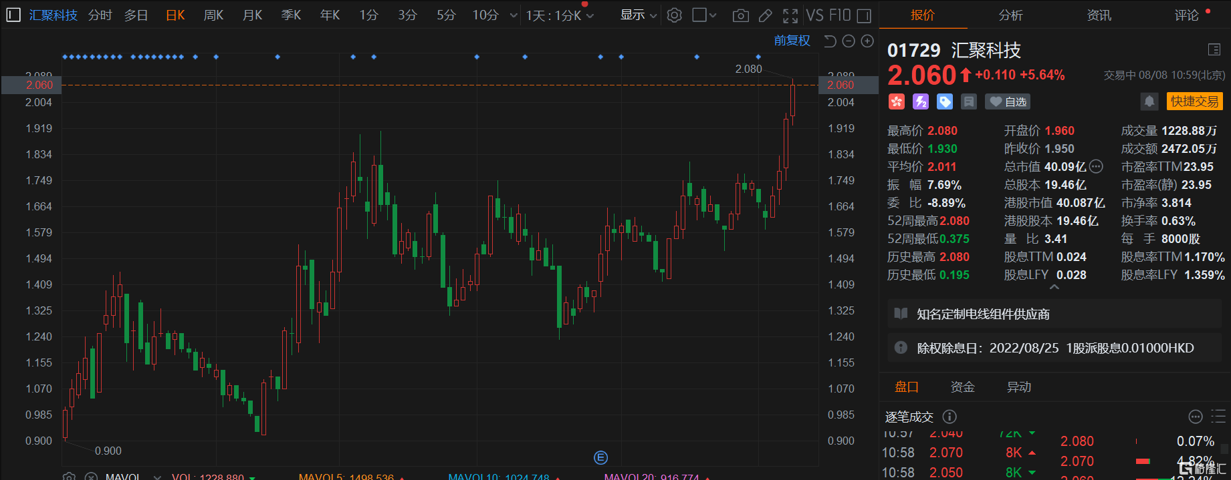Select the 月K monthly tab

[x=253, y=15]
